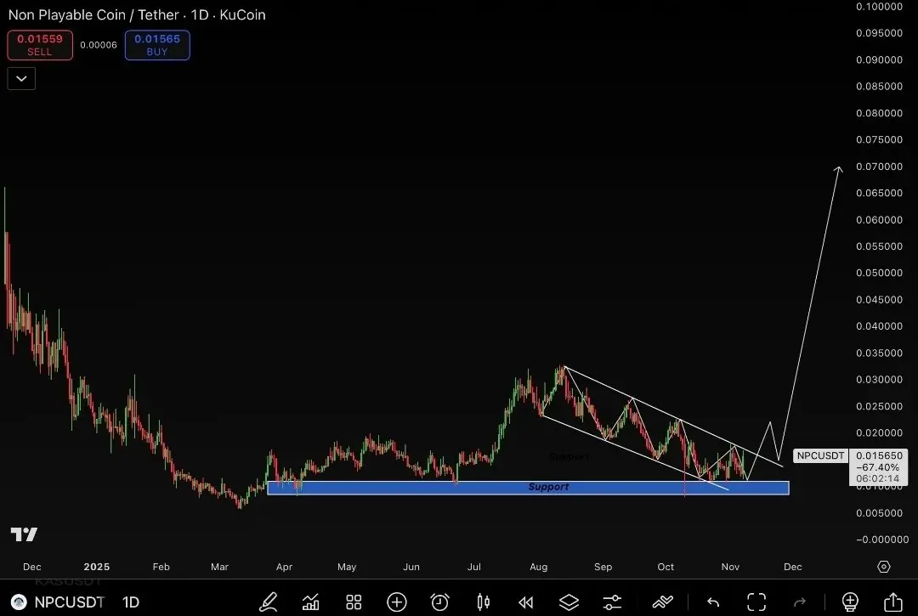Undo the last action arrow

click(x=713, y=602)
